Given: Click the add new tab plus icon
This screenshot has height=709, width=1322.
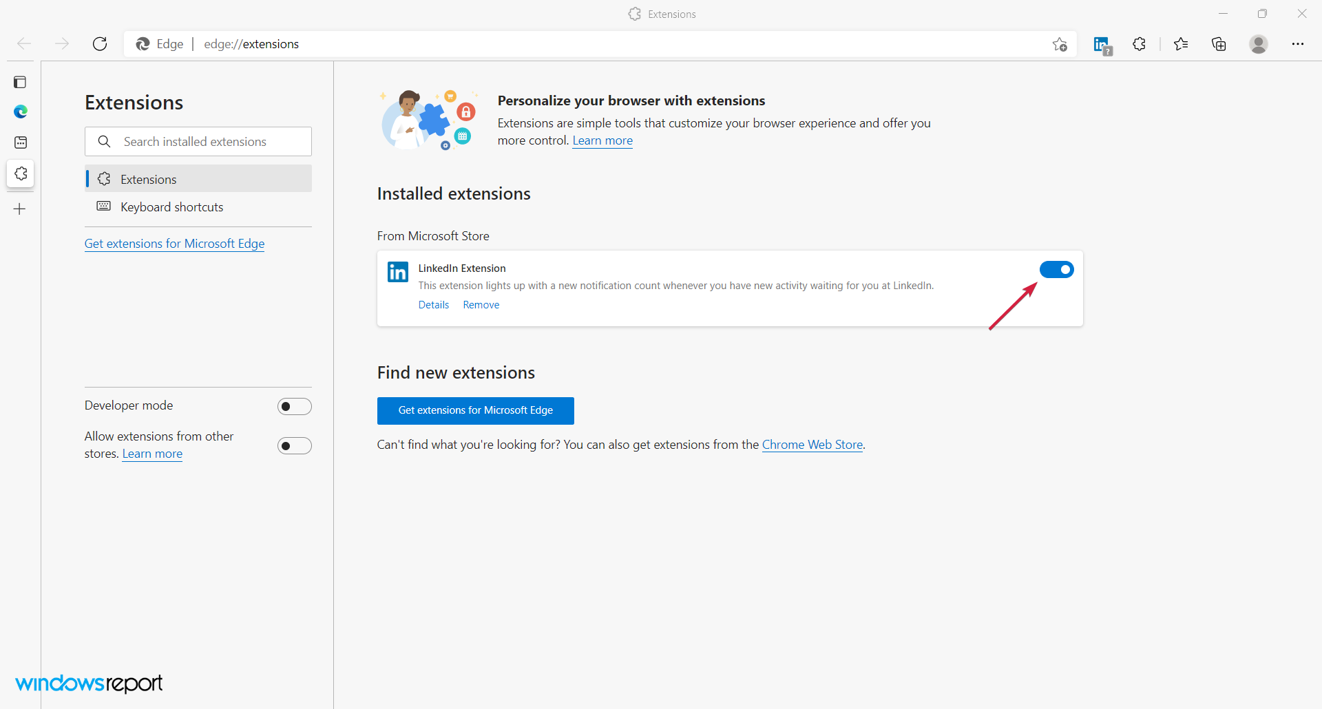Looking at the screenshot, I should click(20, 209).
